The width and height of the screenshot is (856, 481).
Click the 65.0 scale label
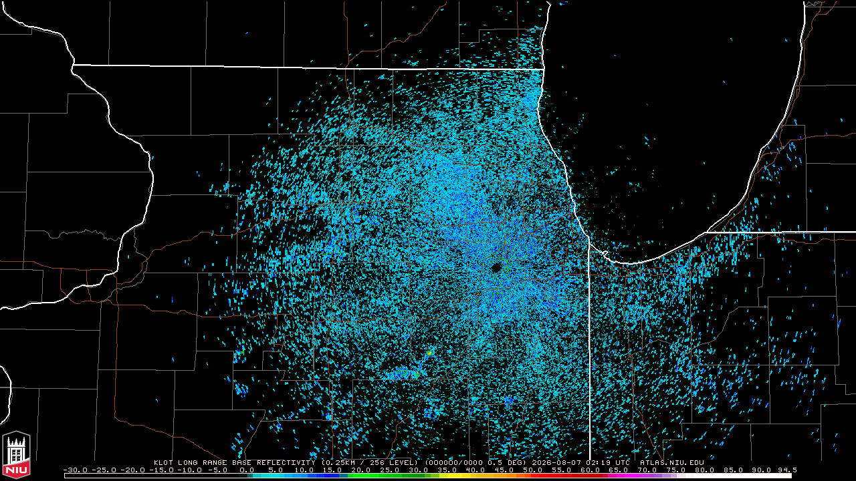619,470
